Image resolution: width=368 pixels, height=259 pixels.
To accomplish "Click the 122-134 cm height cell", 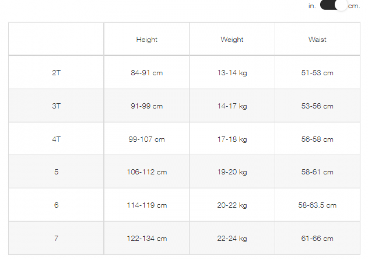I will (146, 238).
